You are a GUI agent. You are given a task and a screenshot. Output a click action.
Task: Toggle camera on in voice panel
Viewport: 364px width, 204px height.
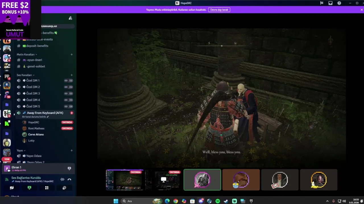12,188
